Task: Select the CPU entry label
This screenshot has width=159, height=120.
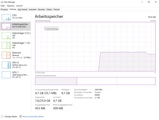Action: [x=14, y=15]
